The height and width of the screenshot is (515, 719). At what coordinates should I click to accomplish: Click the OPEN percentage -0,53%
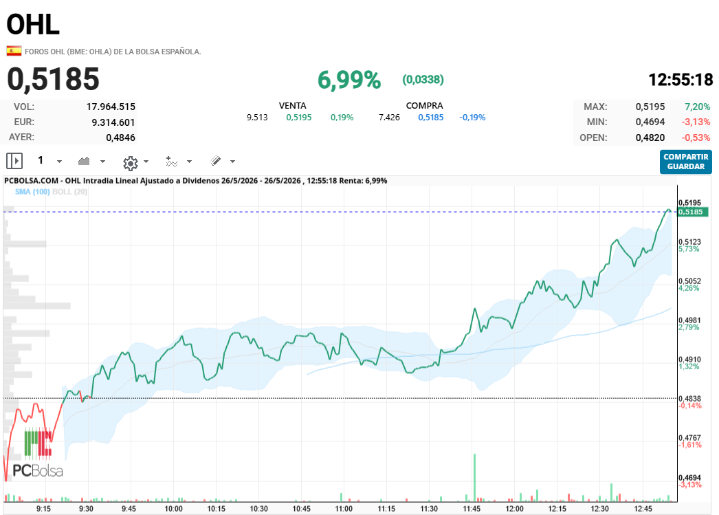pos(696,138)
